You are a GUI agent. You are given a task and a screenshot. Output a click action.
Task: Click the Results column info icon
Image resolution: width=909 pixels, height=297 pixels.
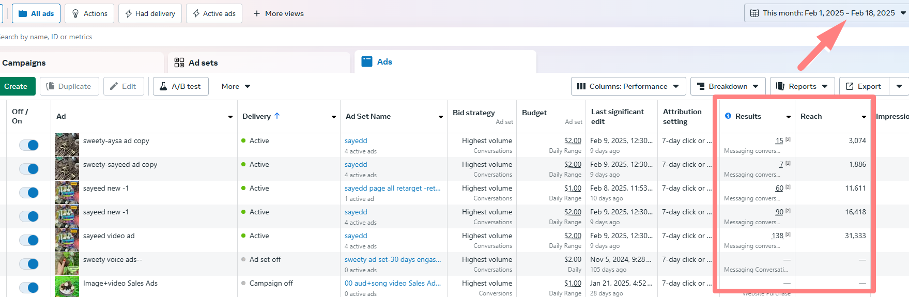728,116
